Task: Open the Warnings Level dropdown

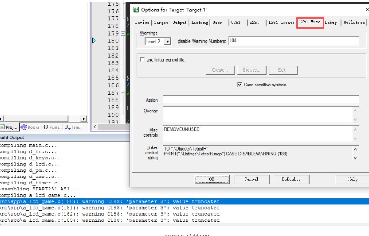Action: (167, 41)
